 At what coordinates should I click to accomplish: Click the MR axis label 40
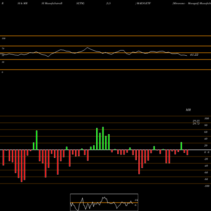pos(206,139)
